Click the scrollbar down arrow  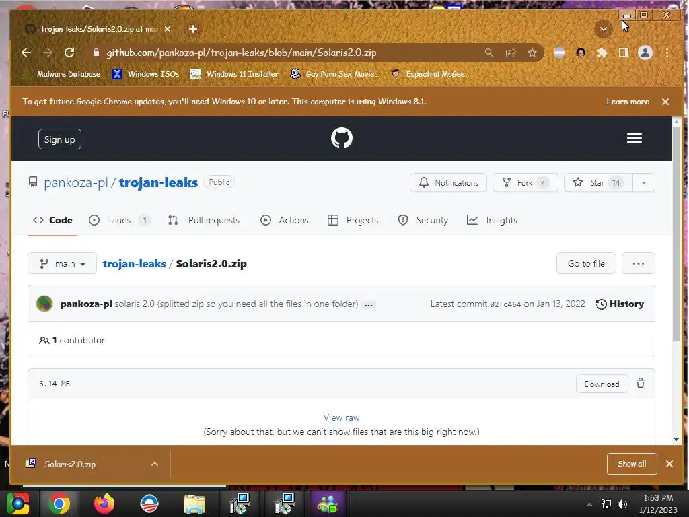point(676,439)
